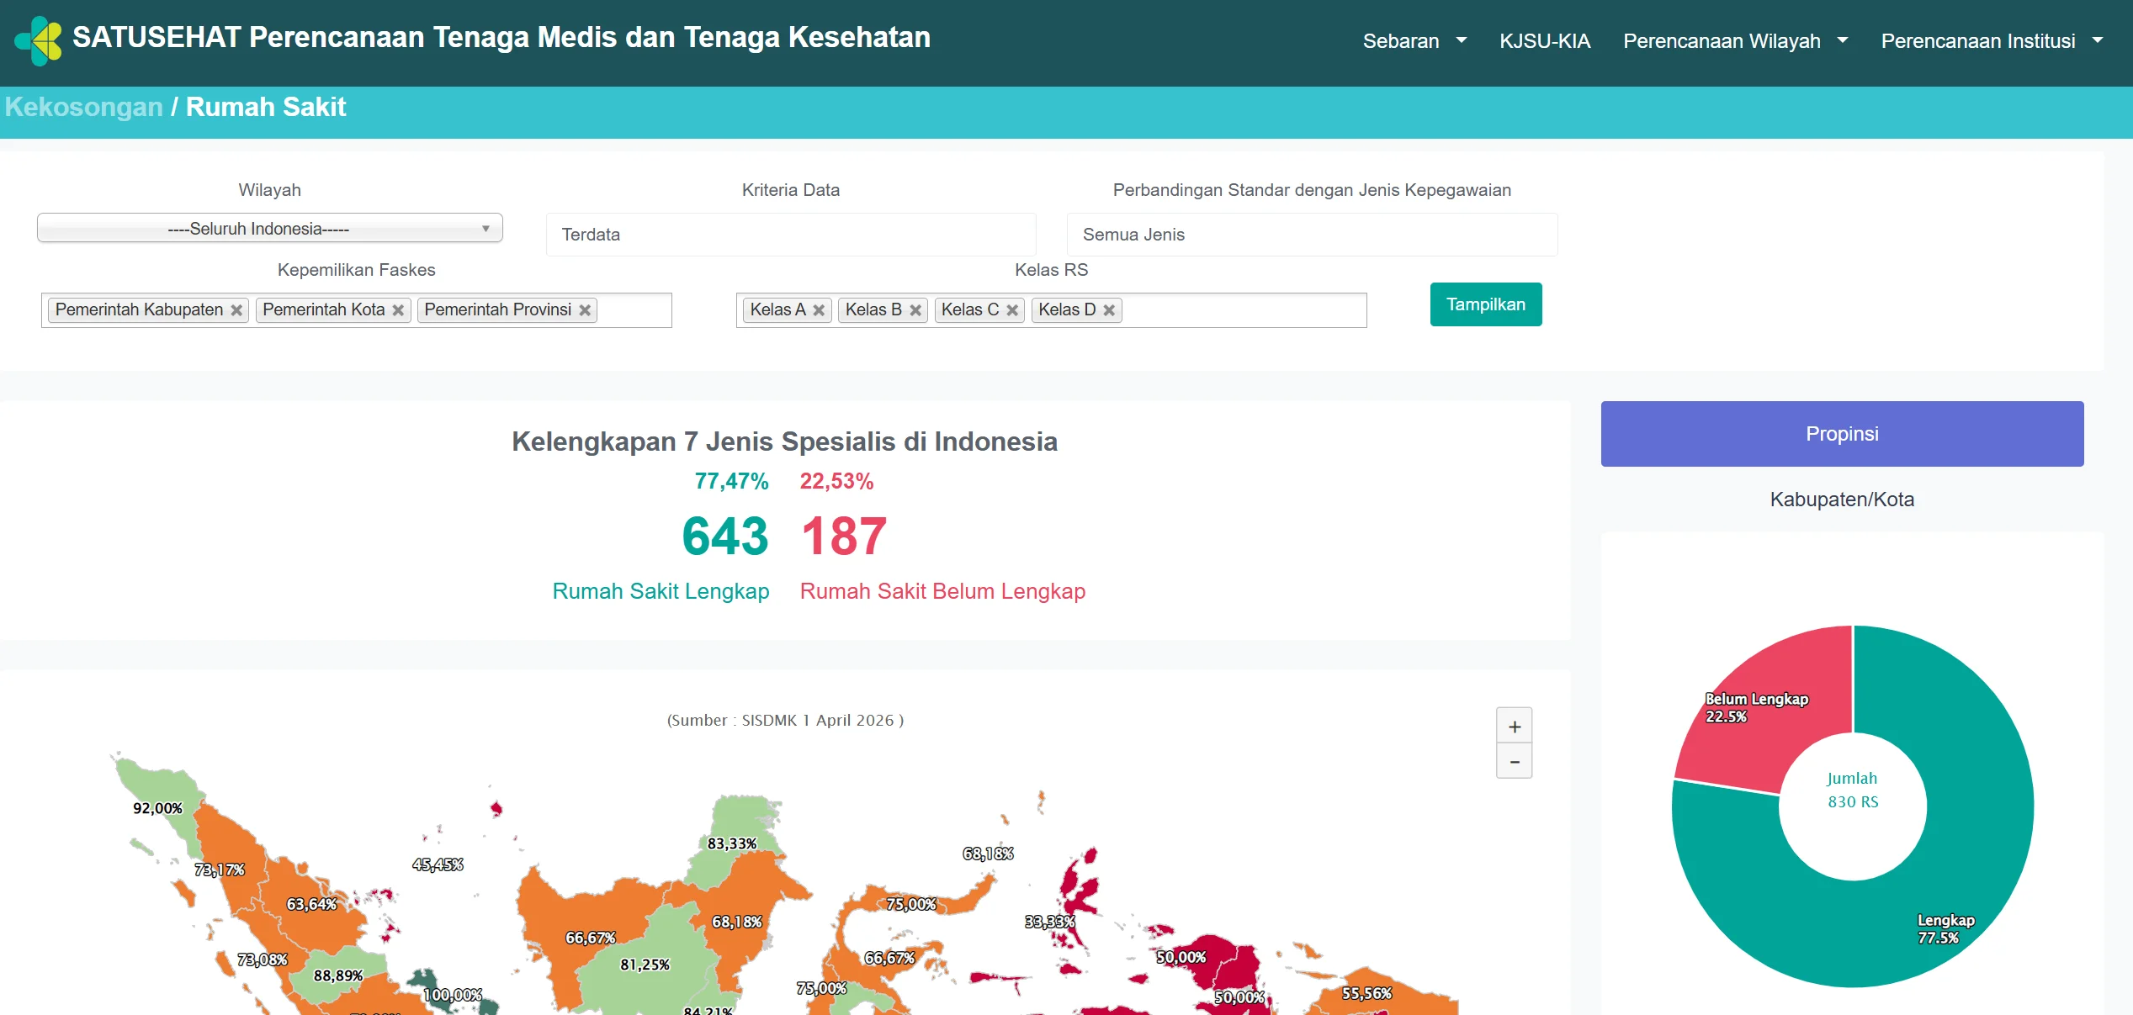This screenshot has height=1015, width=2133.
Task: Zoom in on the map
Action: pos(1515,727)
